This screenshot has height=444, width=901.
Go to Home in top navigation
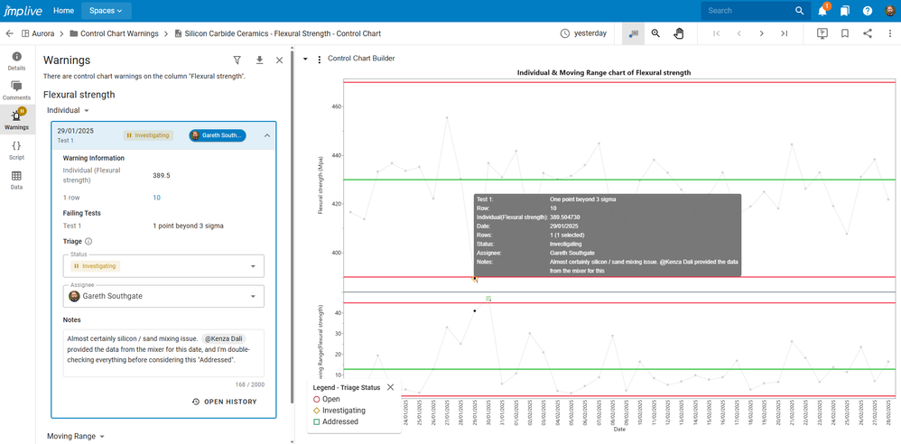point(63,11)
